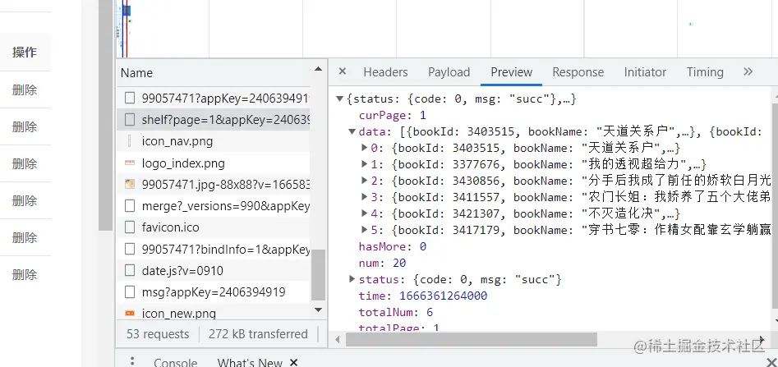Switch to the Initiator tab
This screenshot has width=778, height=367.
(x=645, y=72)
